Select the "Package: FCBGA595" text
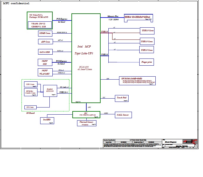Screen dimensions: 203x177 [39, 17]
